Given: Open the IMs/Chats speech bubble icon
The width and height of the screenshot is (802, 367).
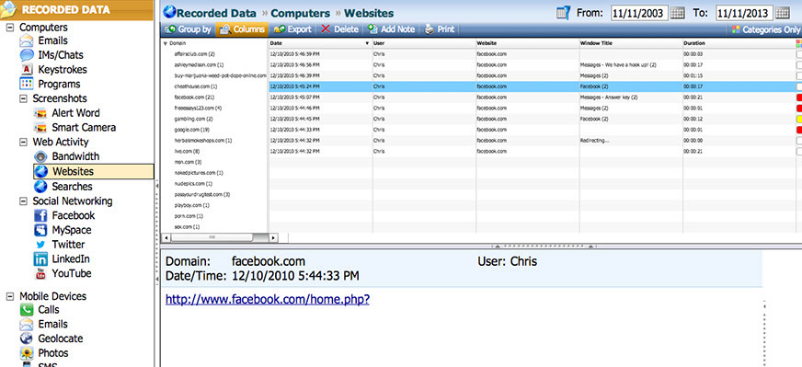Looking at the screenshot, I should (27, 55).
